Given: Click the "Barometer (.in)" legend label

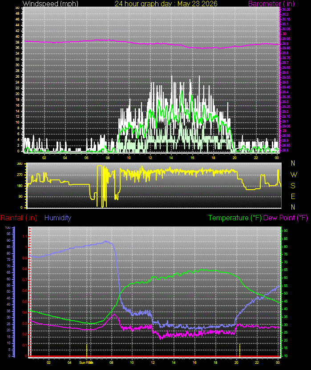Looking at the screenshot, I should (271, 4).
